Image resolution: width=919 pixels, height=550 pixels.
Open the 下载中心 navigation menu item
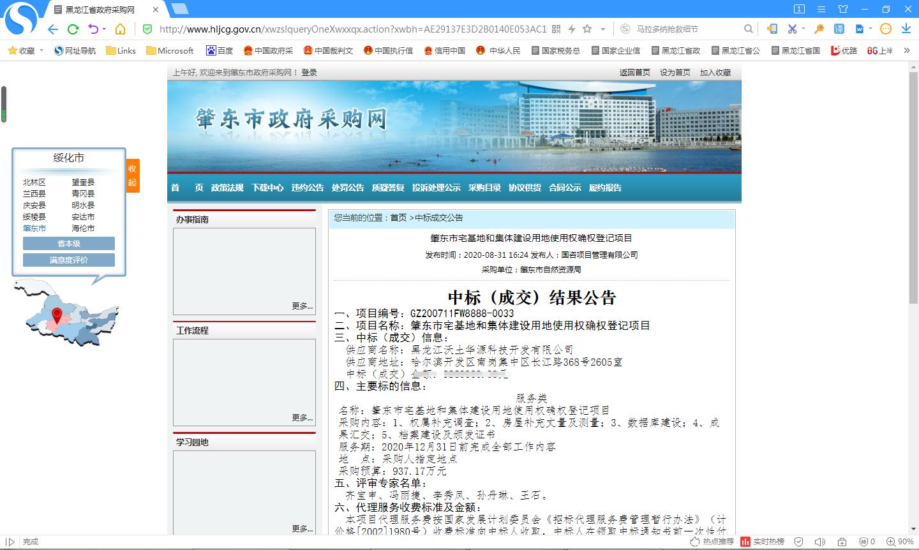tap(267, 188)
